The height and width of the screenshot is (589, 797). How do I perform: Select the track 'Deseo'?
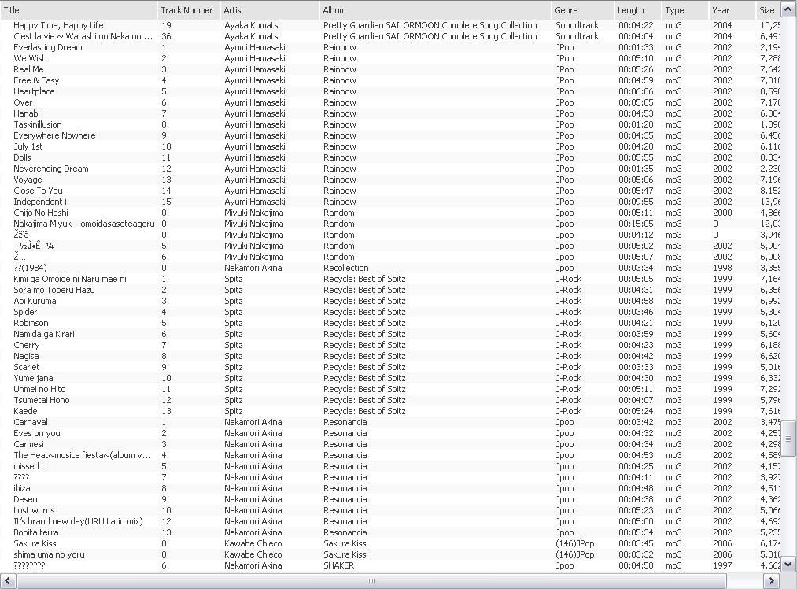pyautogui.click(x=25, y=499)
